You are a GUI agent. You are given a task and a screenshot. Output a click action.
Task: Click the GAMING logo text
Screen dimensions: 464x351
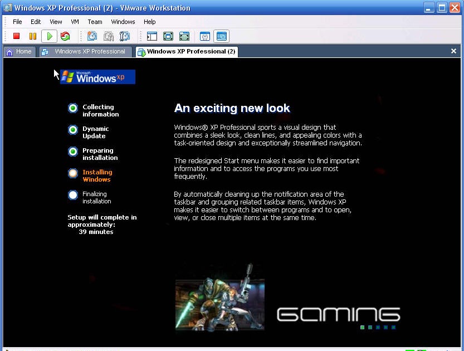coord(339,314)
